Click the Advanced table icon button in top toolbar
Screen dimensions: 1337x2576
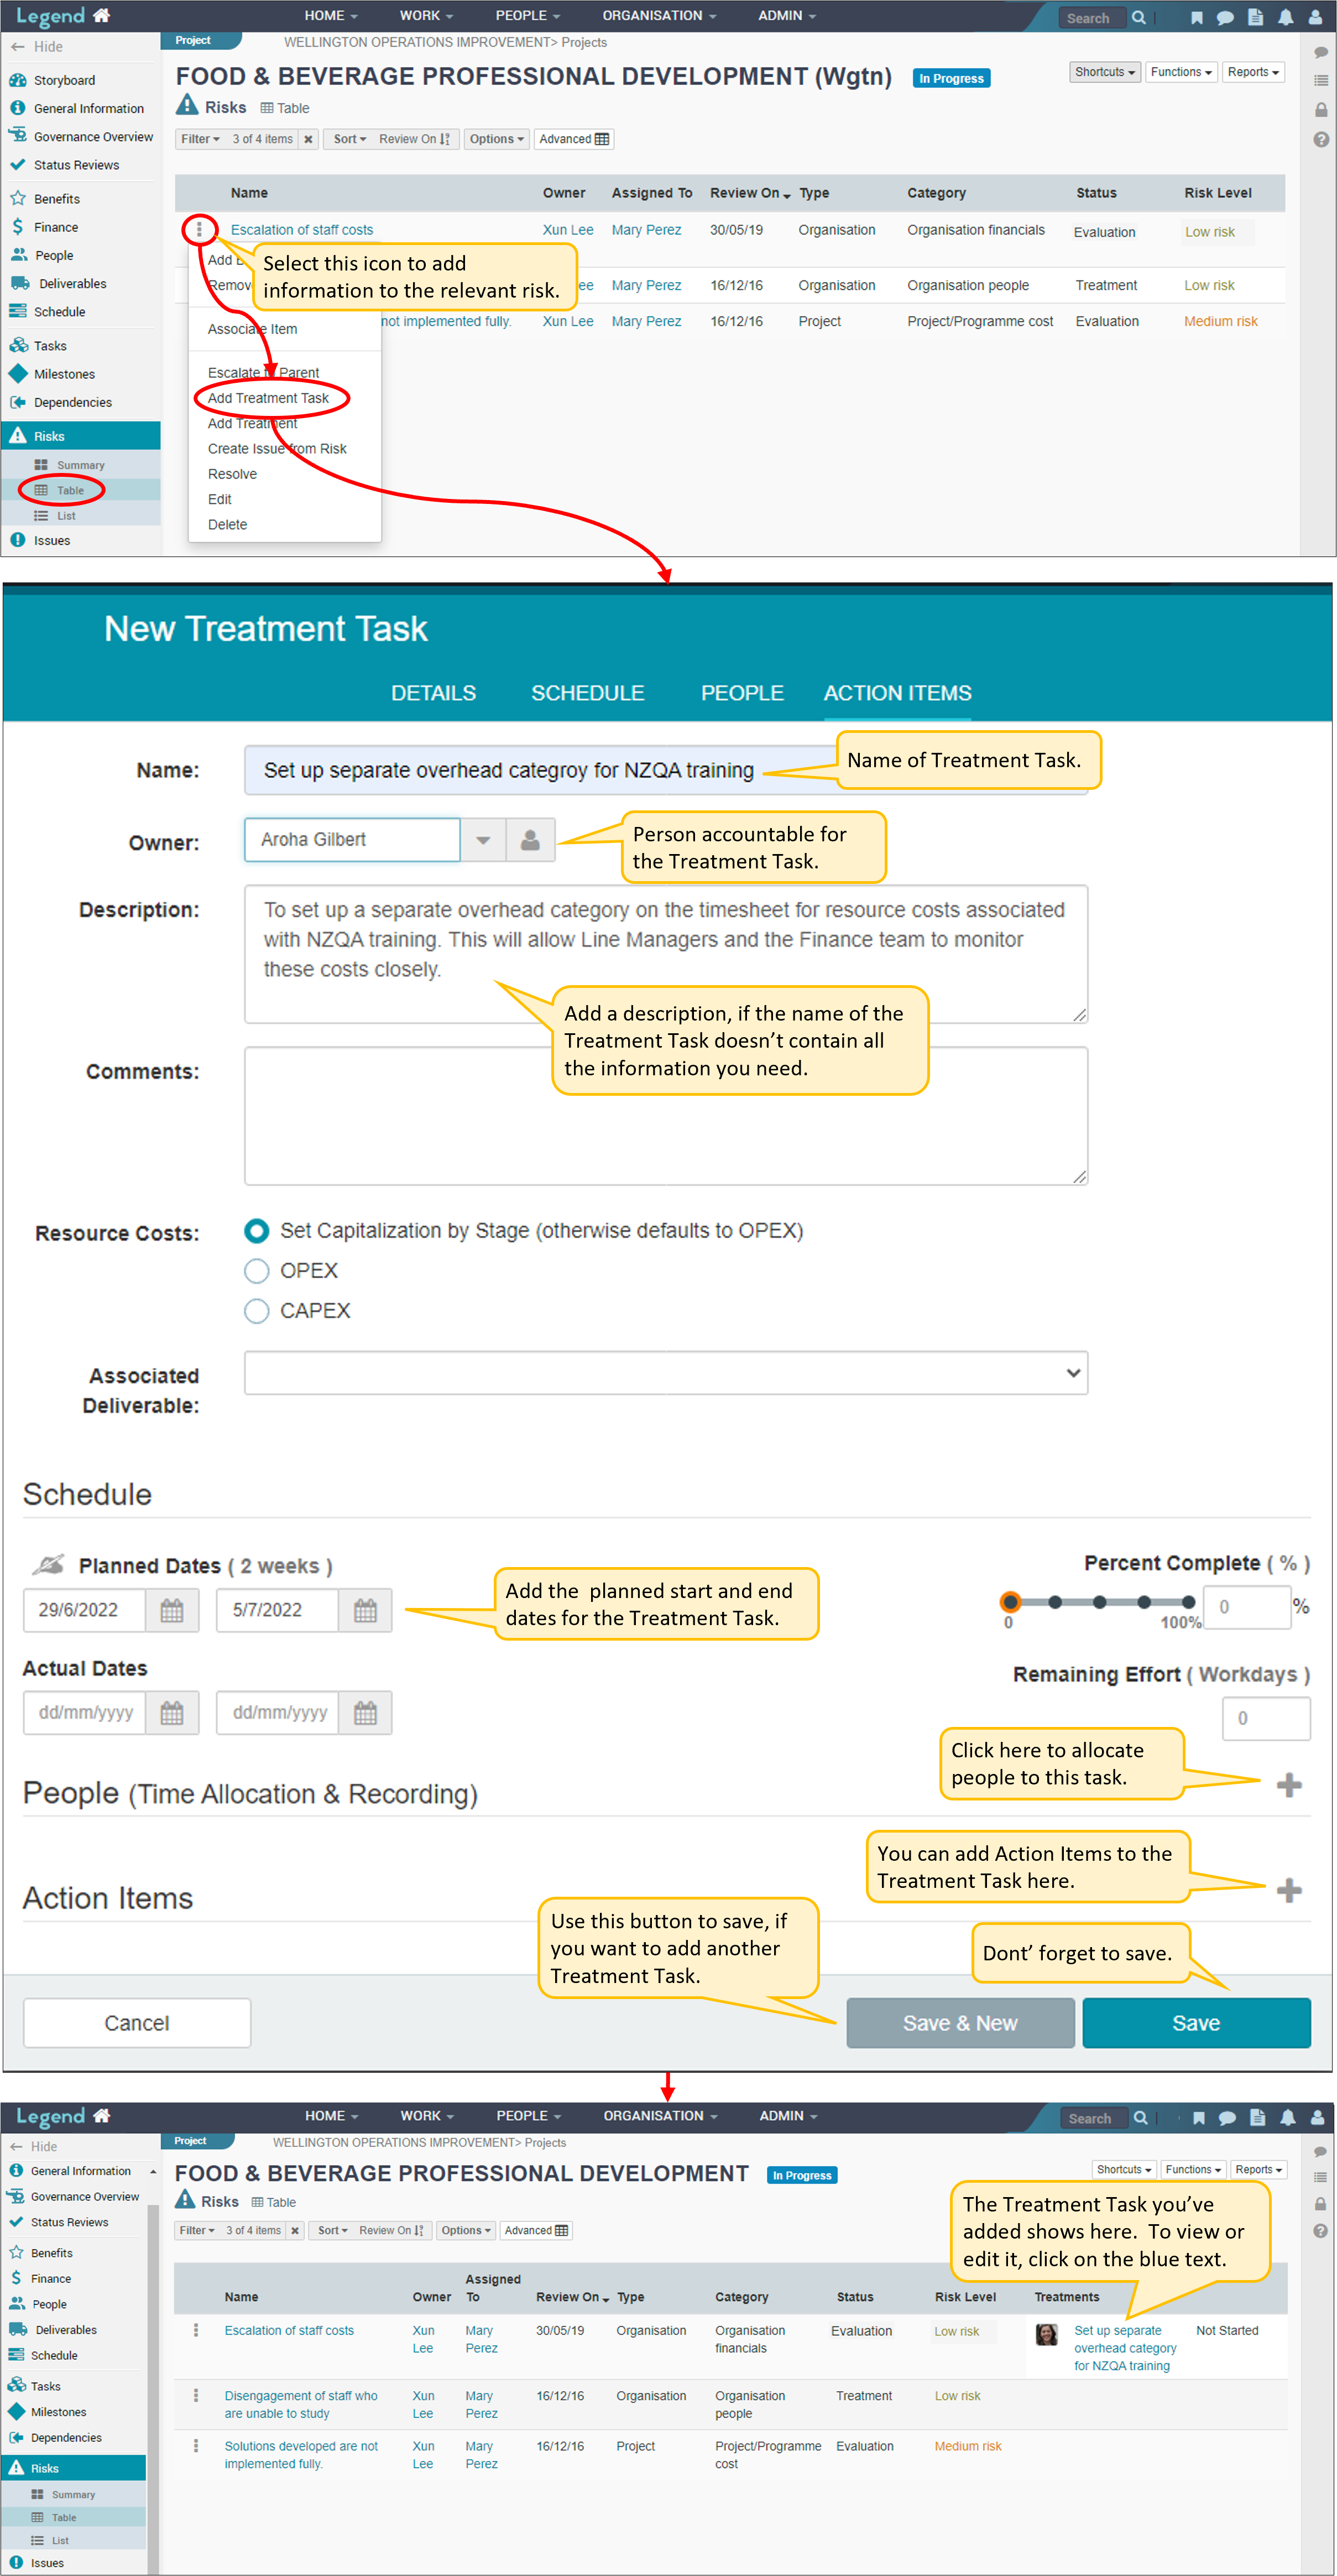tap(573, 139)
